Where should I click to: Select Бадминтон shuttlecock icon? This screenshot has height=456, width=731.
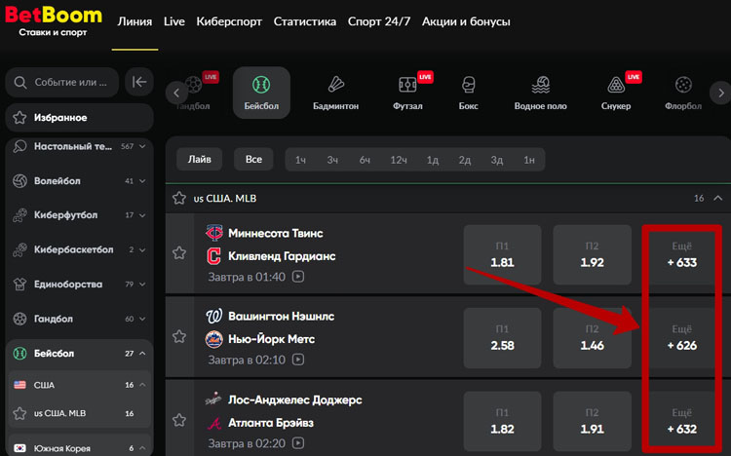coord(335,85)
